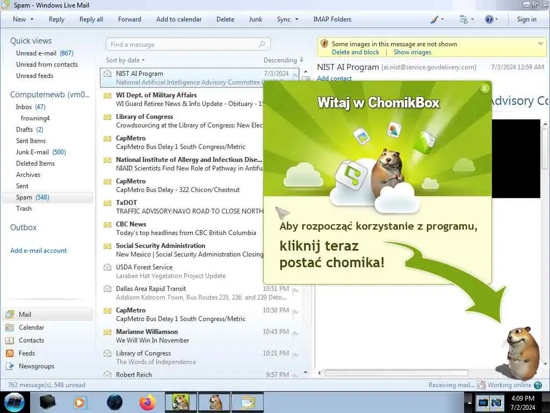Screen dimensions: 550x413
Task: Open the menus list icon in toolbar
Action: tap(464, 19)
